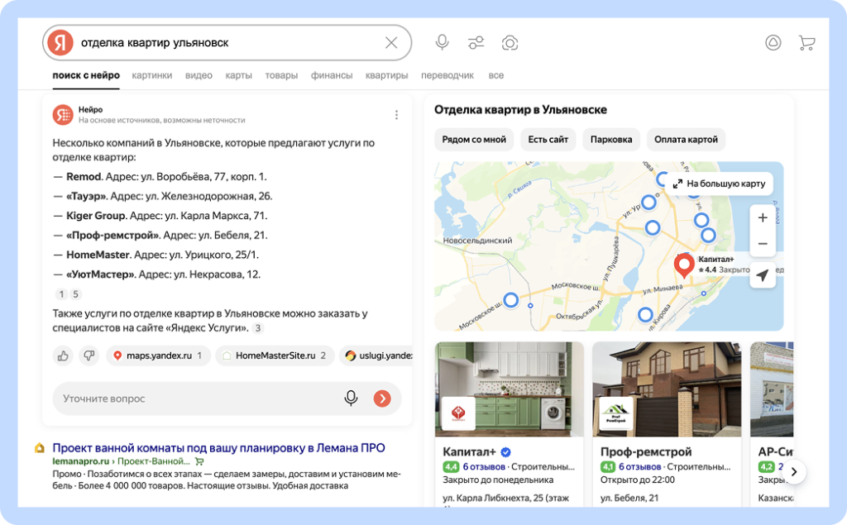Expand the 'все' services menu

[x=496, y=75]
